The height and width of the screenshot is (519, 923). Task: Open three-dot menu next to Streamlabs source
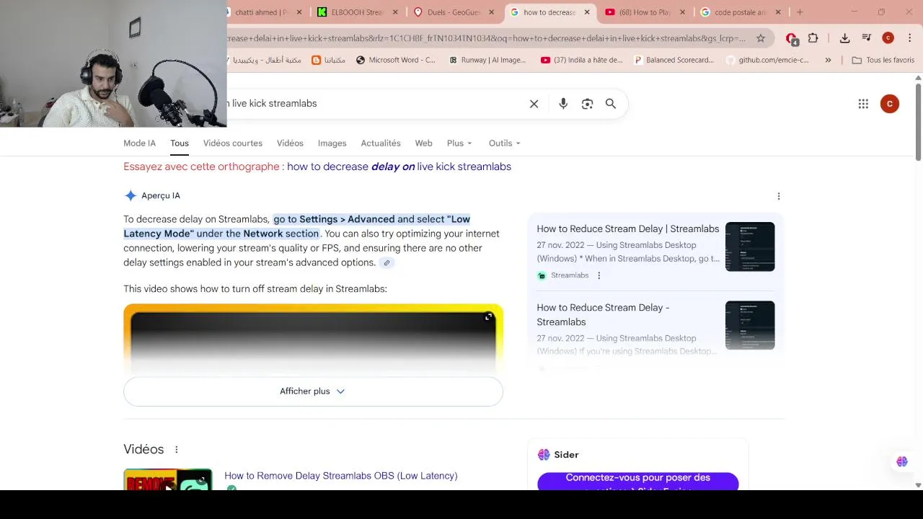(599, 275)
